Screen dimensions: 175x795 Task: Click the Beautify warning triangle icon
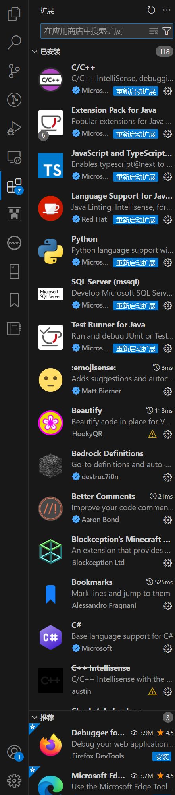click(152, 434)
